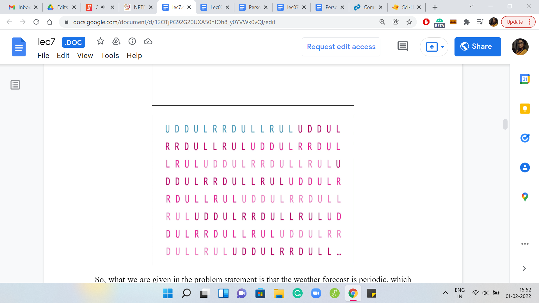Click the add to Drive shortcut icon
The height and width of the screenshot is (303, 539).
(116, 42)
